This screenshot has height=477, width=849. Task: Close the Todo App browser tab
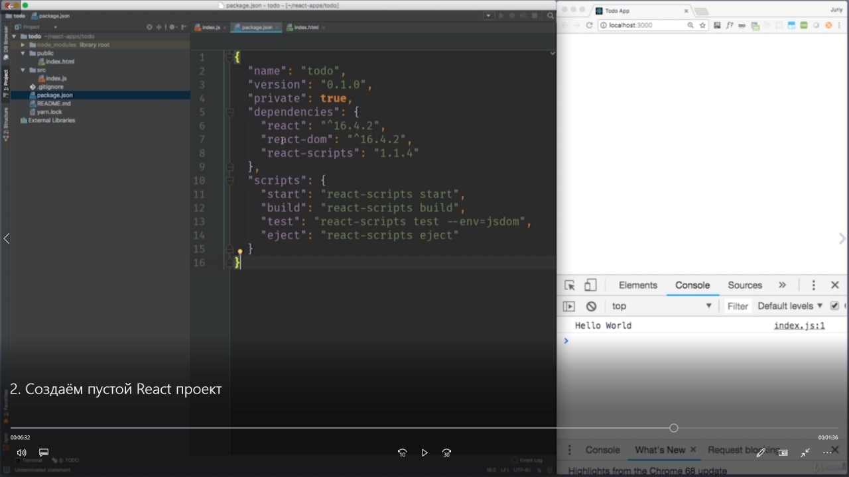click(686, 11)
